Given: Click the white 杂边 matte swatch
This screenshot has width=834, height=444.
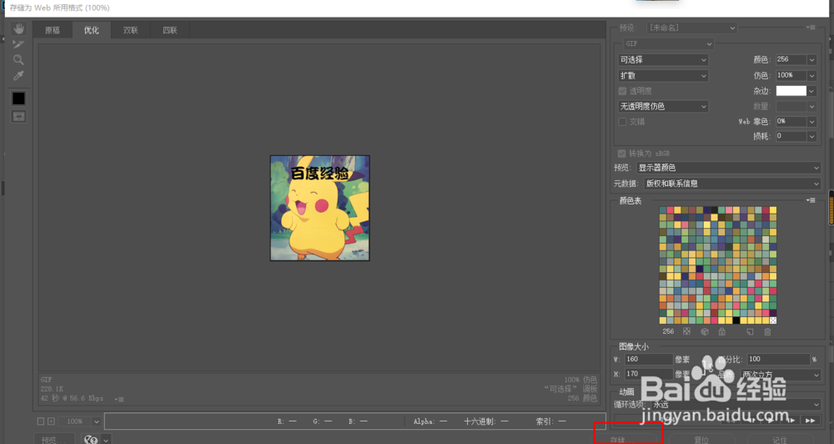Looking at the screenshot, I should (791, 91).
